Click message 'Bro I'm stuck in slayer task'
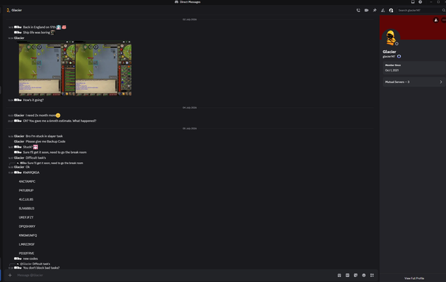 tap(44, 136)
